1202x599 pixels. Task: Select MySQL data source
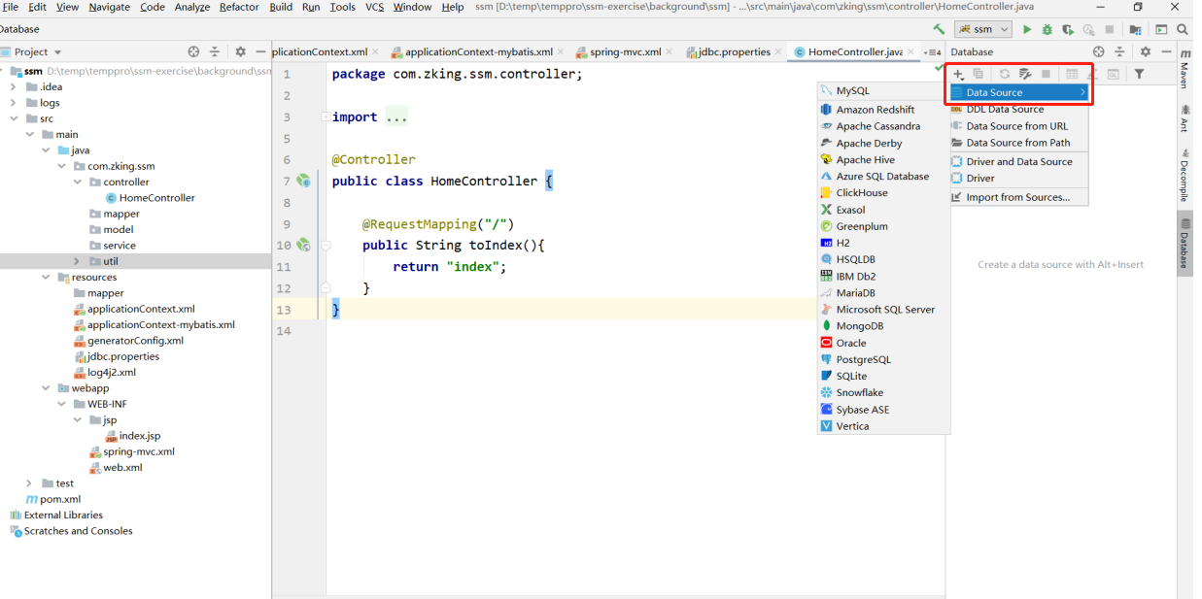tap(883, 90)
